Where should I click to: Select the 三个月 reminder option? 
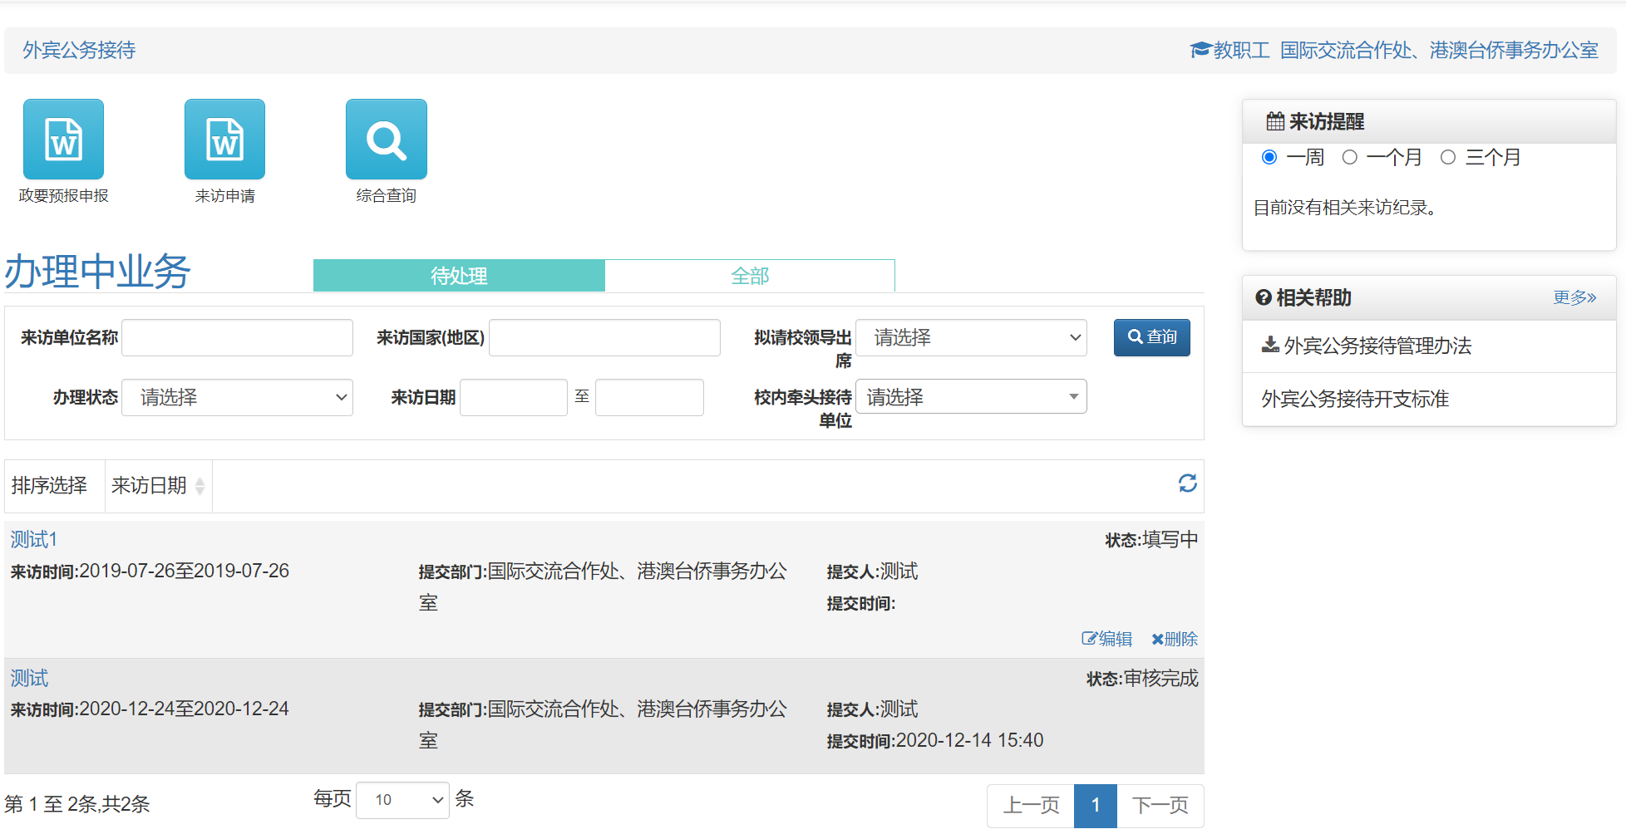1448,157
